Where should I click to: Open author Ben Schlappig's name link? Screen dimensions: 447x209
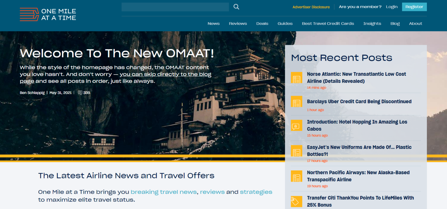(x=32, y=93)
